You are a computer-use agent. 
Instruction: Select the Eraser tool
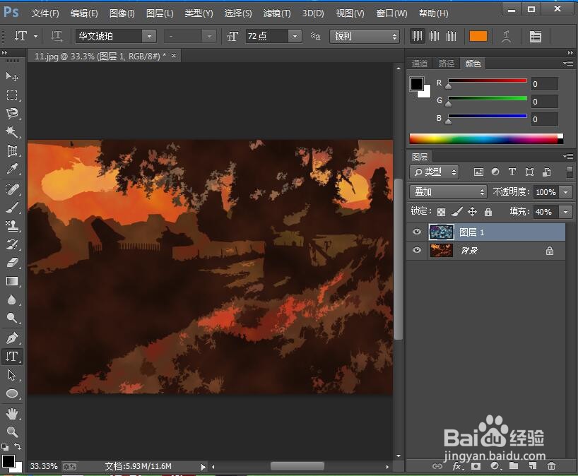point(12,263)
